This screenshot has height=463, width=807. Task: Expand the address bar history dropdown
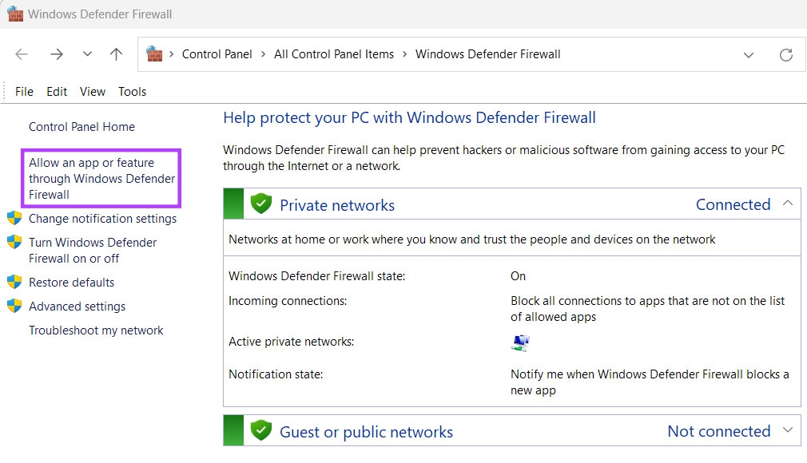[x=749, y=54]
